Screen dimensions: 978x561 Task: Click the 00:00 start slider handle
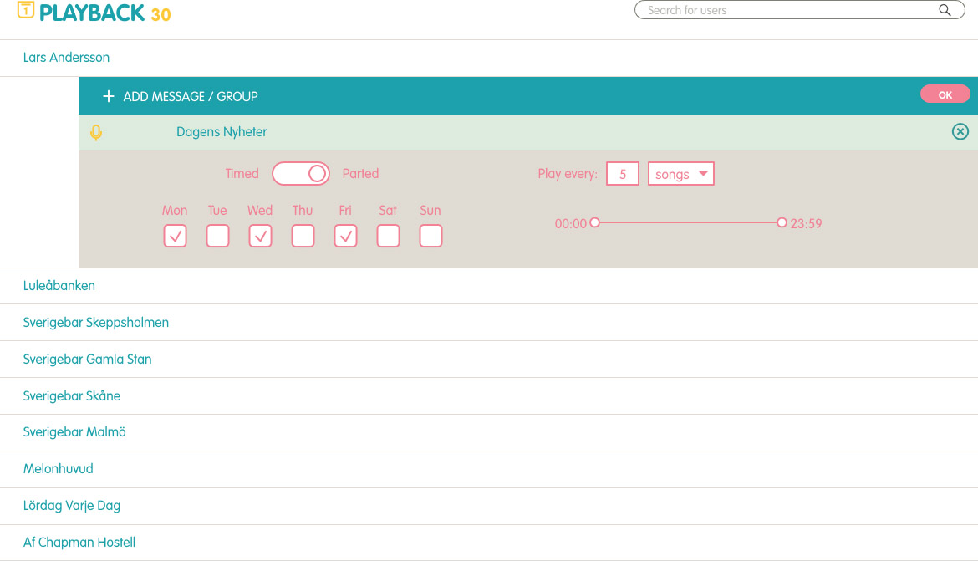pyautogui.click(x=594, y=222)
